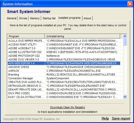The width and height of the screenshot is (134, 123).
Task: Select the Installed programs tab
Action: 70,18
